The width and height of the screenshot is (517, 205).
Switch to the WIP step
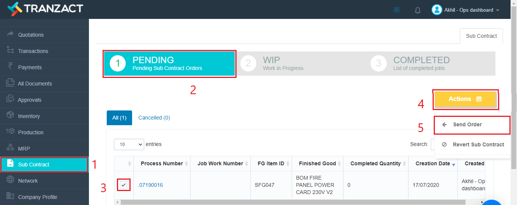(x=300, y=64)
